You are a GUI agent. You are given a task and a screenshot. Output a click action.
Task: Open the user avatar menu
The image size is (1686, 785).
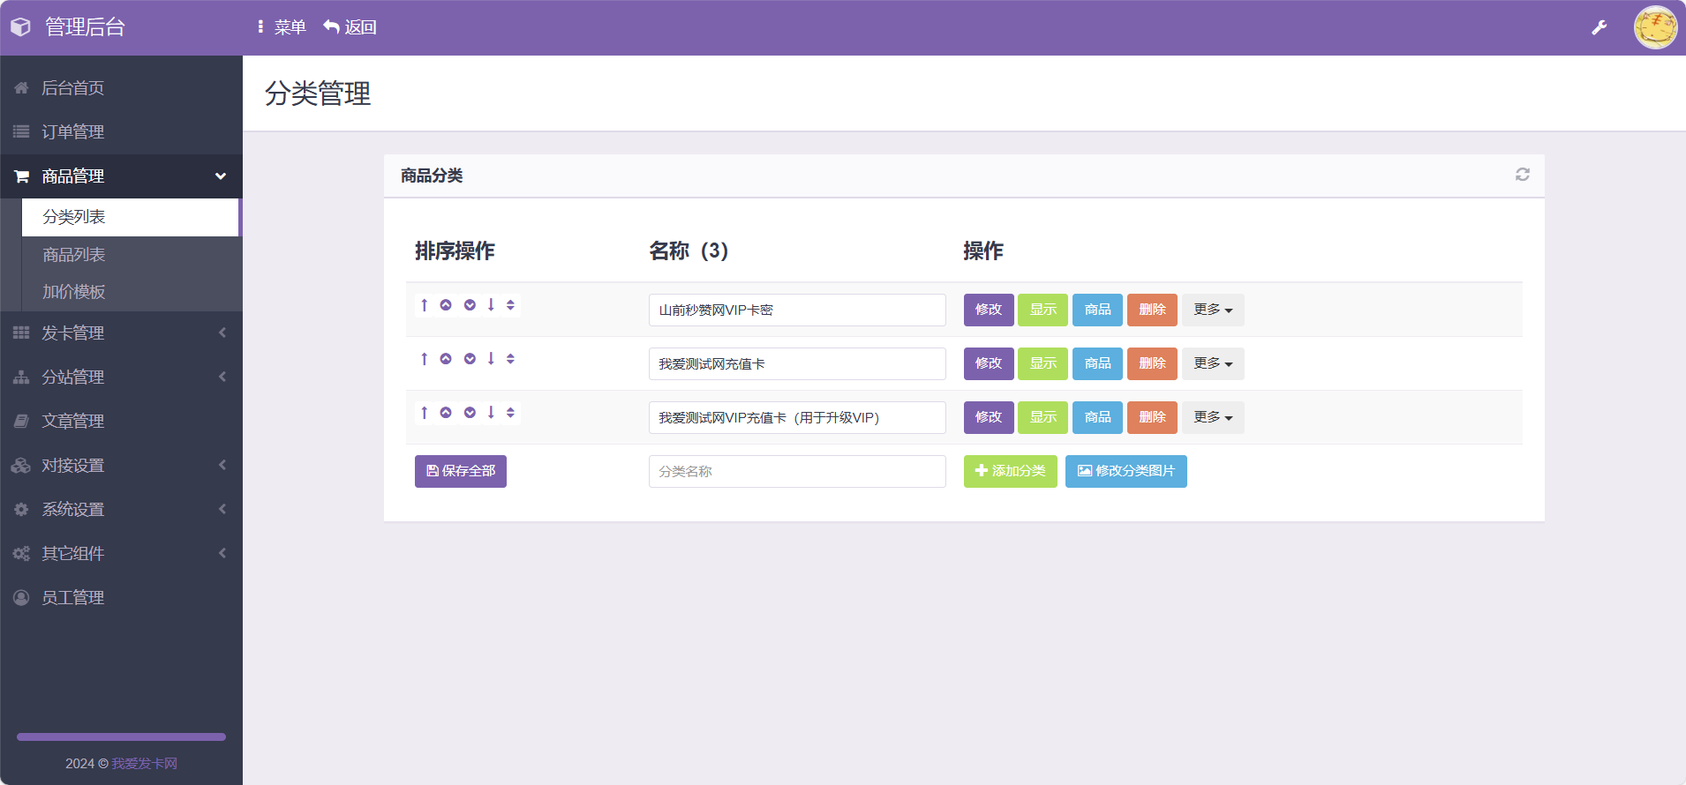[1655, 27]
